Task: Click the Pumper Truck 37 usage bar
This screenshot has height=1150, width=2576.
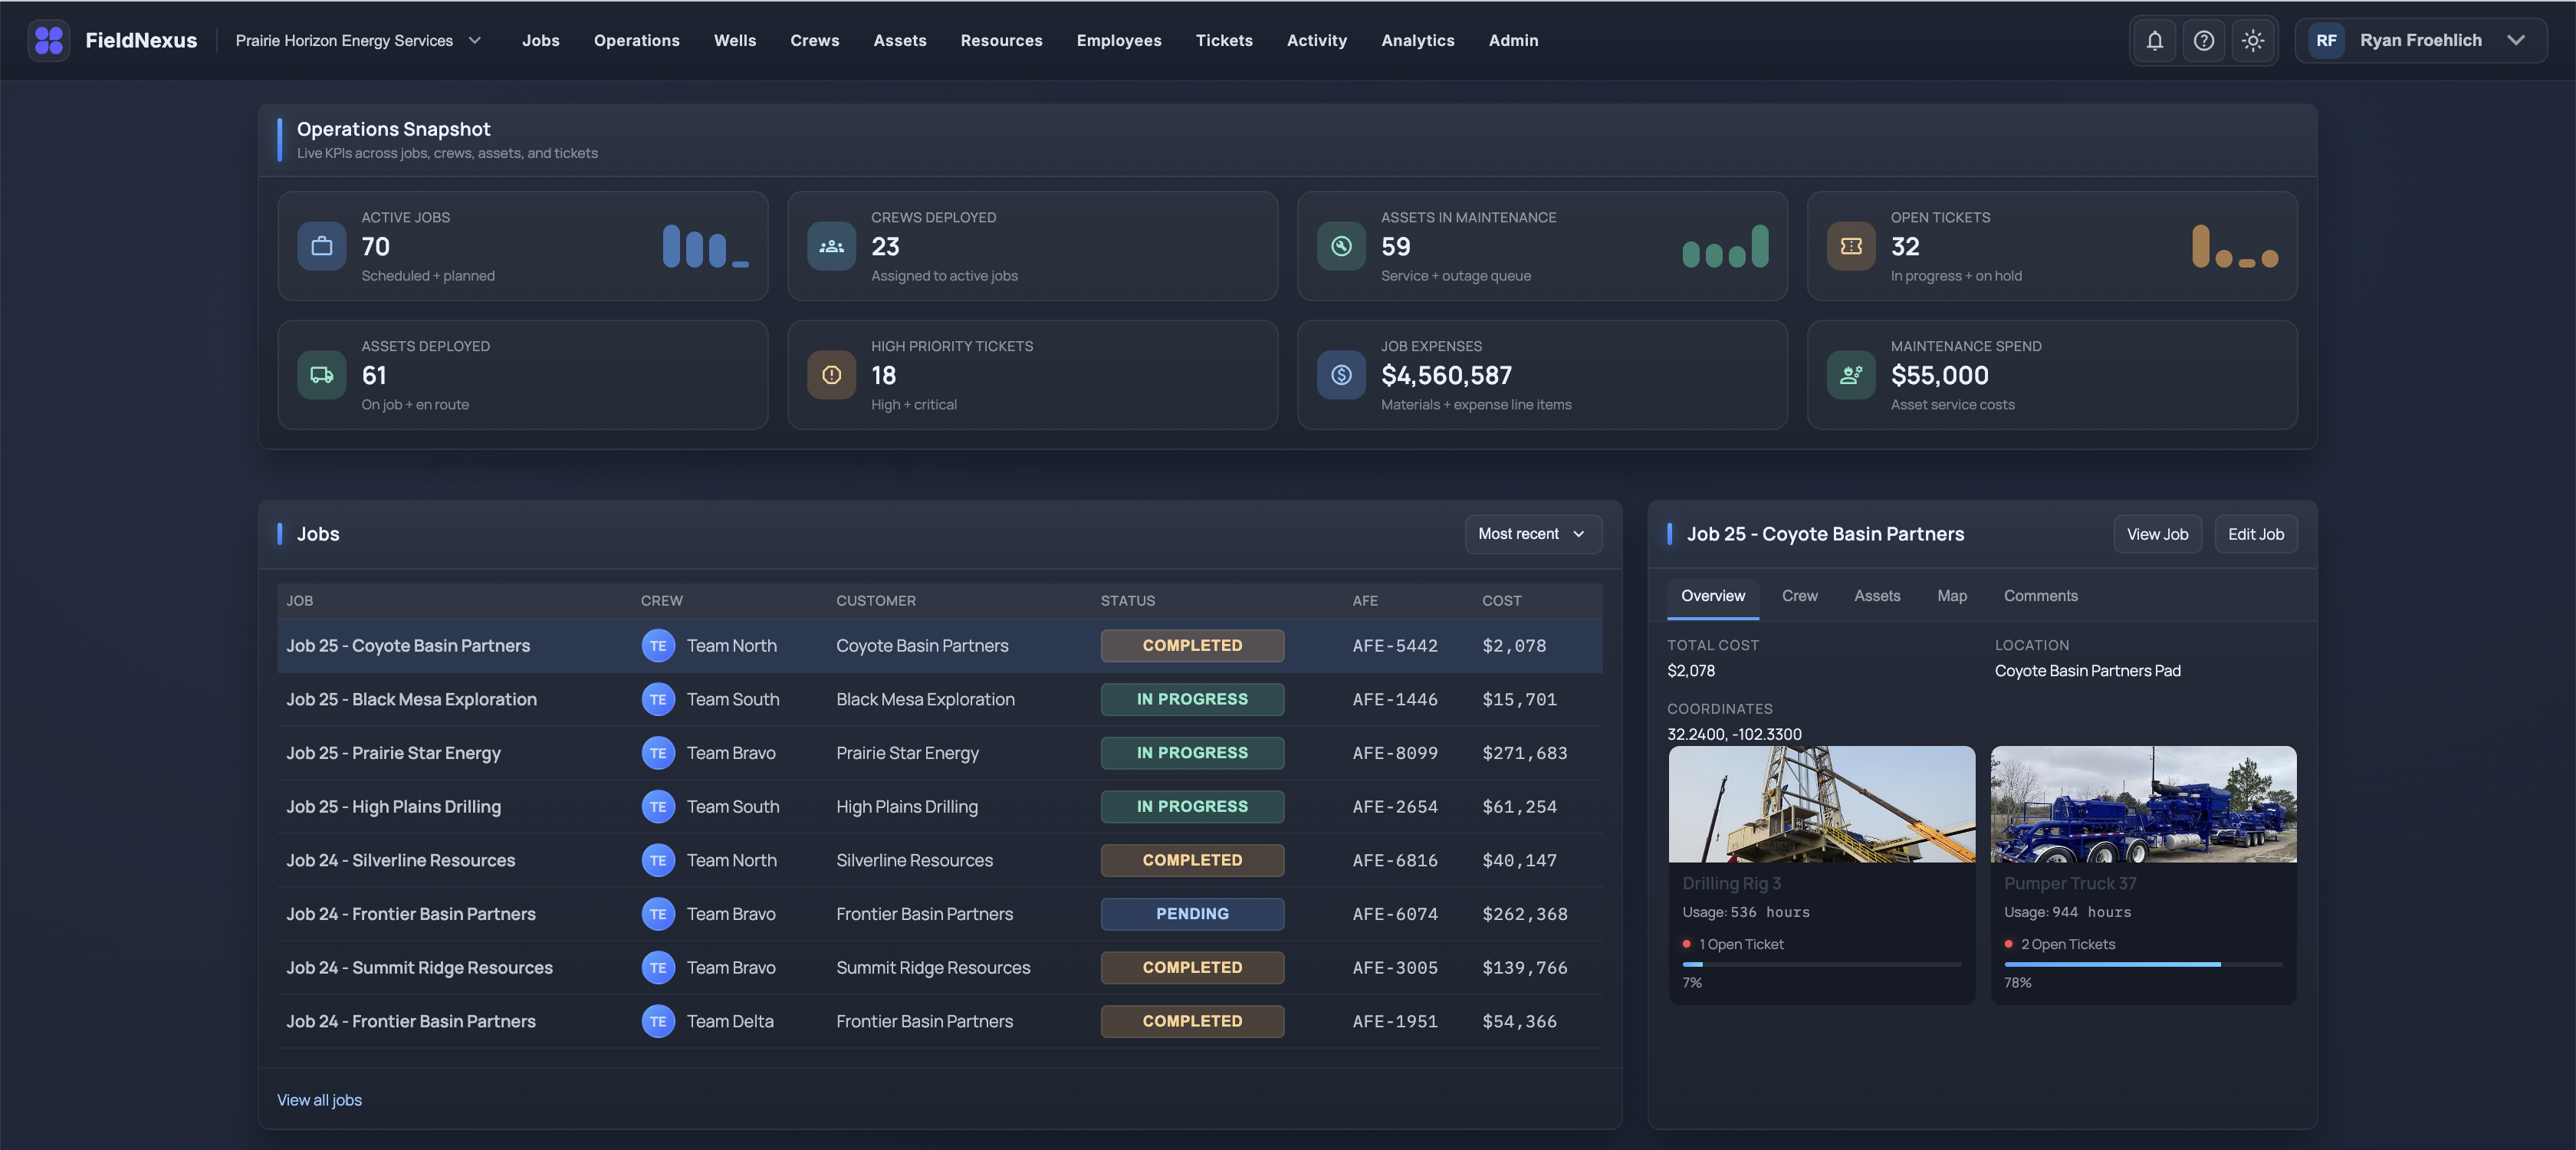Action: (x=2142, y=965)
